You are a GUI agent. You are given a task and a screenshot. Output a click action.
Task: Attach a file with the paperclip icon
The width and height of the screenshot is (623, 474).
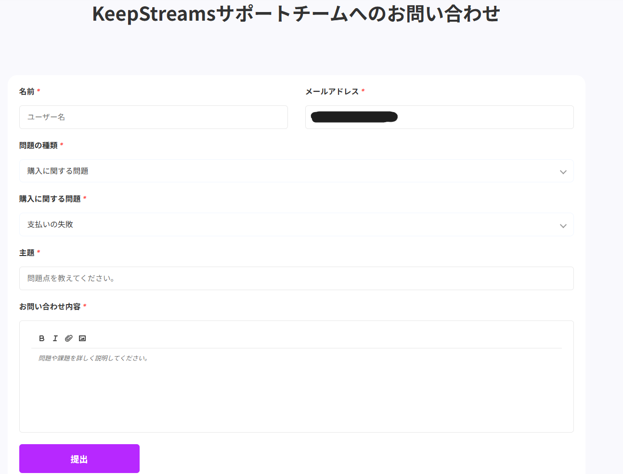pos(69,338)
